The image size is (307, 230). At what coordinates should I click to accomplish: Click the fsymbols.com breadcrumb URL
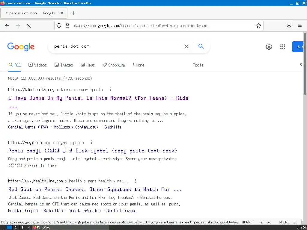tap(46, 143)
